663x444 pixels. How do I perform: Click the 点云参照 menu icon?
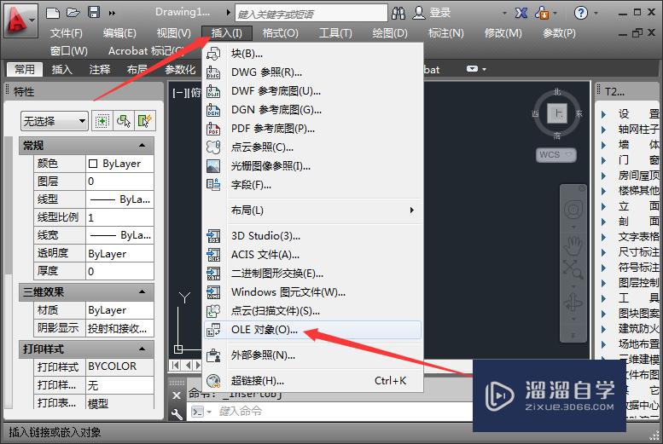(x=213, y=147)
